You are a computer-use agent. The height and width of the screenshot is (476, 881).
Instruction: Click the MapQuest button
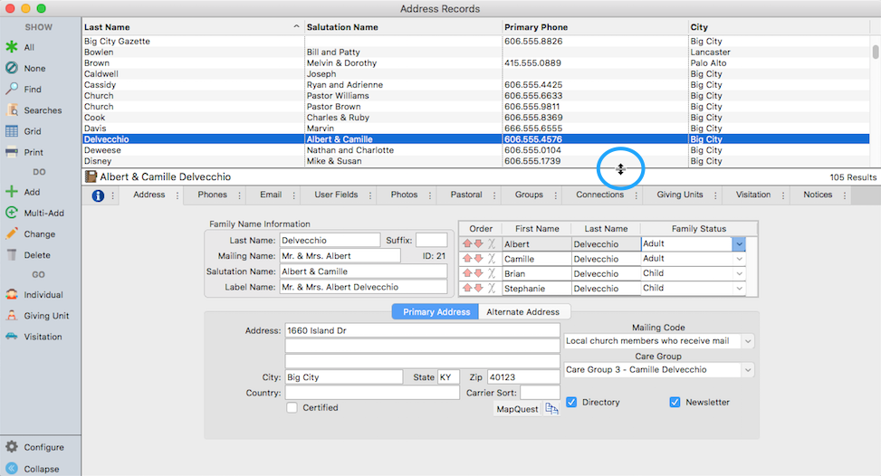point(517,409)
